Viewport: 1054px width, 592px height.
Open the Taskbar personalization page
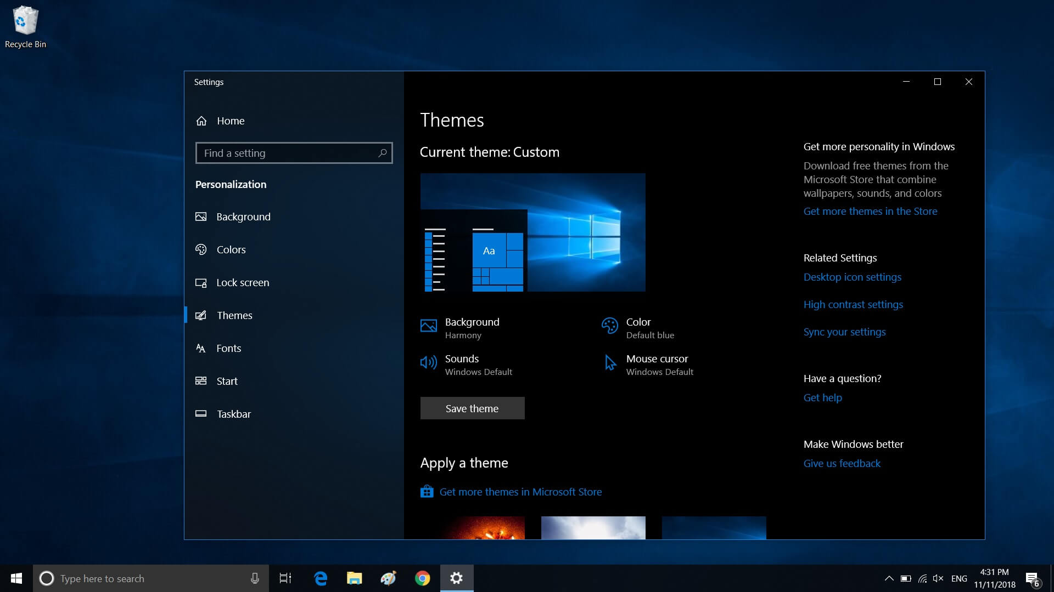pyautogui.click(x=294, y=414)
